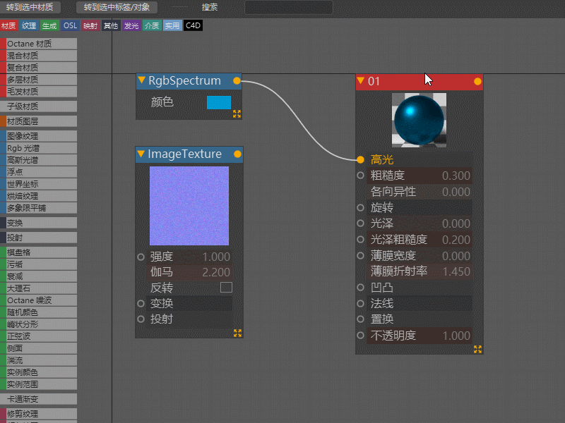Add a 毛发材质 node

39,92
